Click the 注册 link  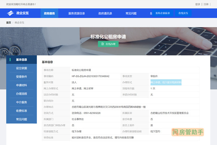206,4
